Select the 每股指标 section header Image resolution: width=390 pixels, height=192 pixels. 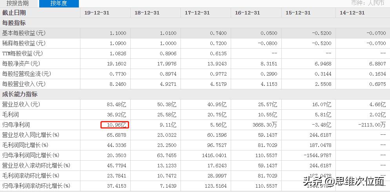[x=14, y=23]
